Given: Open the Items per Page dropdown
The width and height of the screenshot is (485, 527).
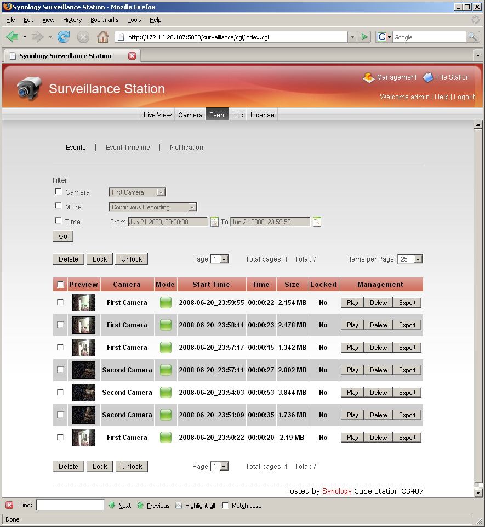Looking at the screenshot, I should pyautogui.click(x=410, y=259).
